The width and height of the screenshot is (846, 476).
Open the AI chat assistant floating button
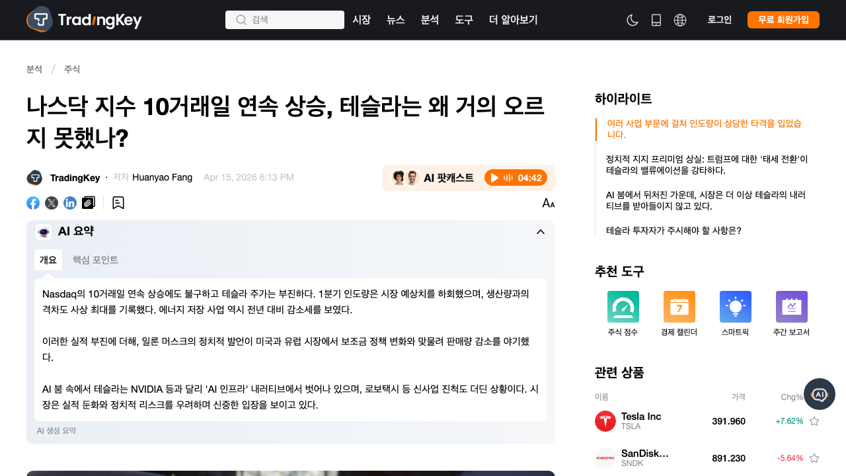[820, 394]
